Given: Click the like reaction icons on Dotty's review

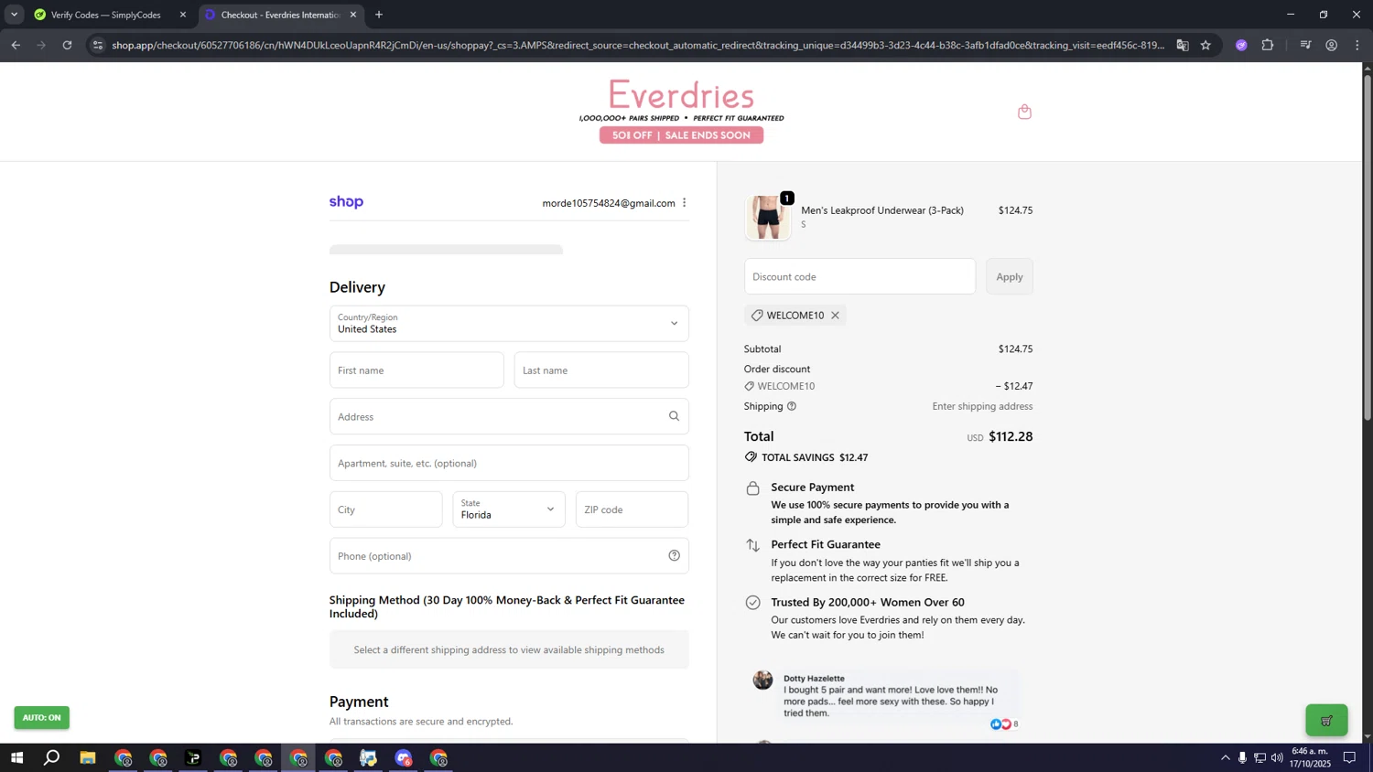Looking at the screenshot, I should (1001, 724).
